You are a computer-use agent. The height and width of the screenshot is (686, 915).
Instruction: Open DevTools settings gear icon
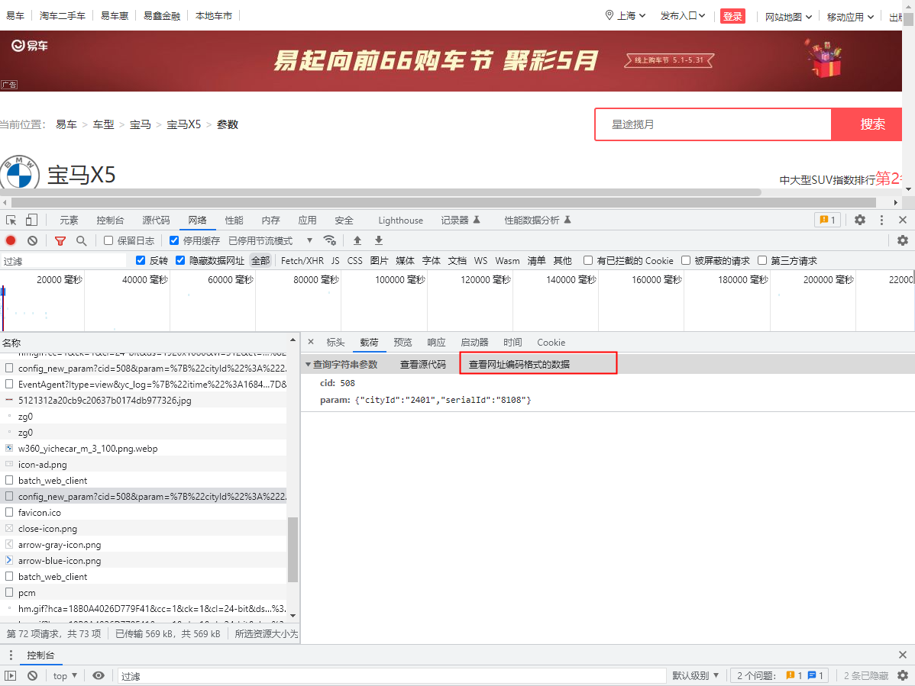tap(859, 220)
